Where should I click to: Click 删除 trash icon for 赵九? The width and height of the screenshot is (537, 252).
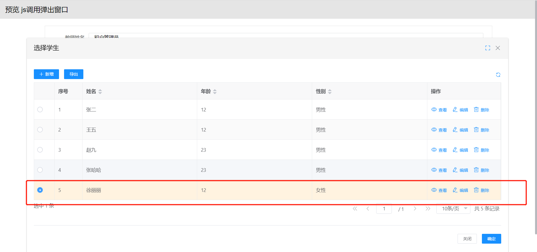point(476,150)
